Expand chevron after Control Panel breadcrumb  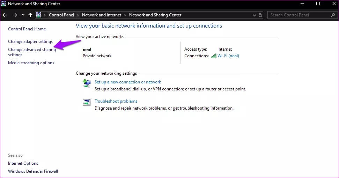78,15
